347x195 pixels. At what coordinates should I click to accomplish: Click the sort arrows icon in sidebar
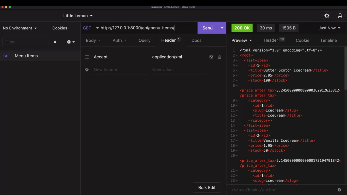pos(55,42)
